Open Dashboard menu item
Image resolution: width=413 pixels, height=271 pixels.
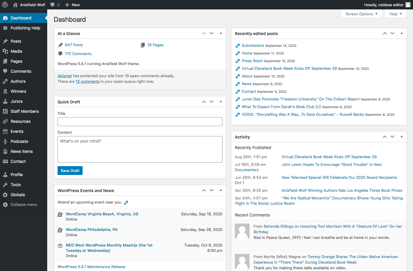coord(24,18)
